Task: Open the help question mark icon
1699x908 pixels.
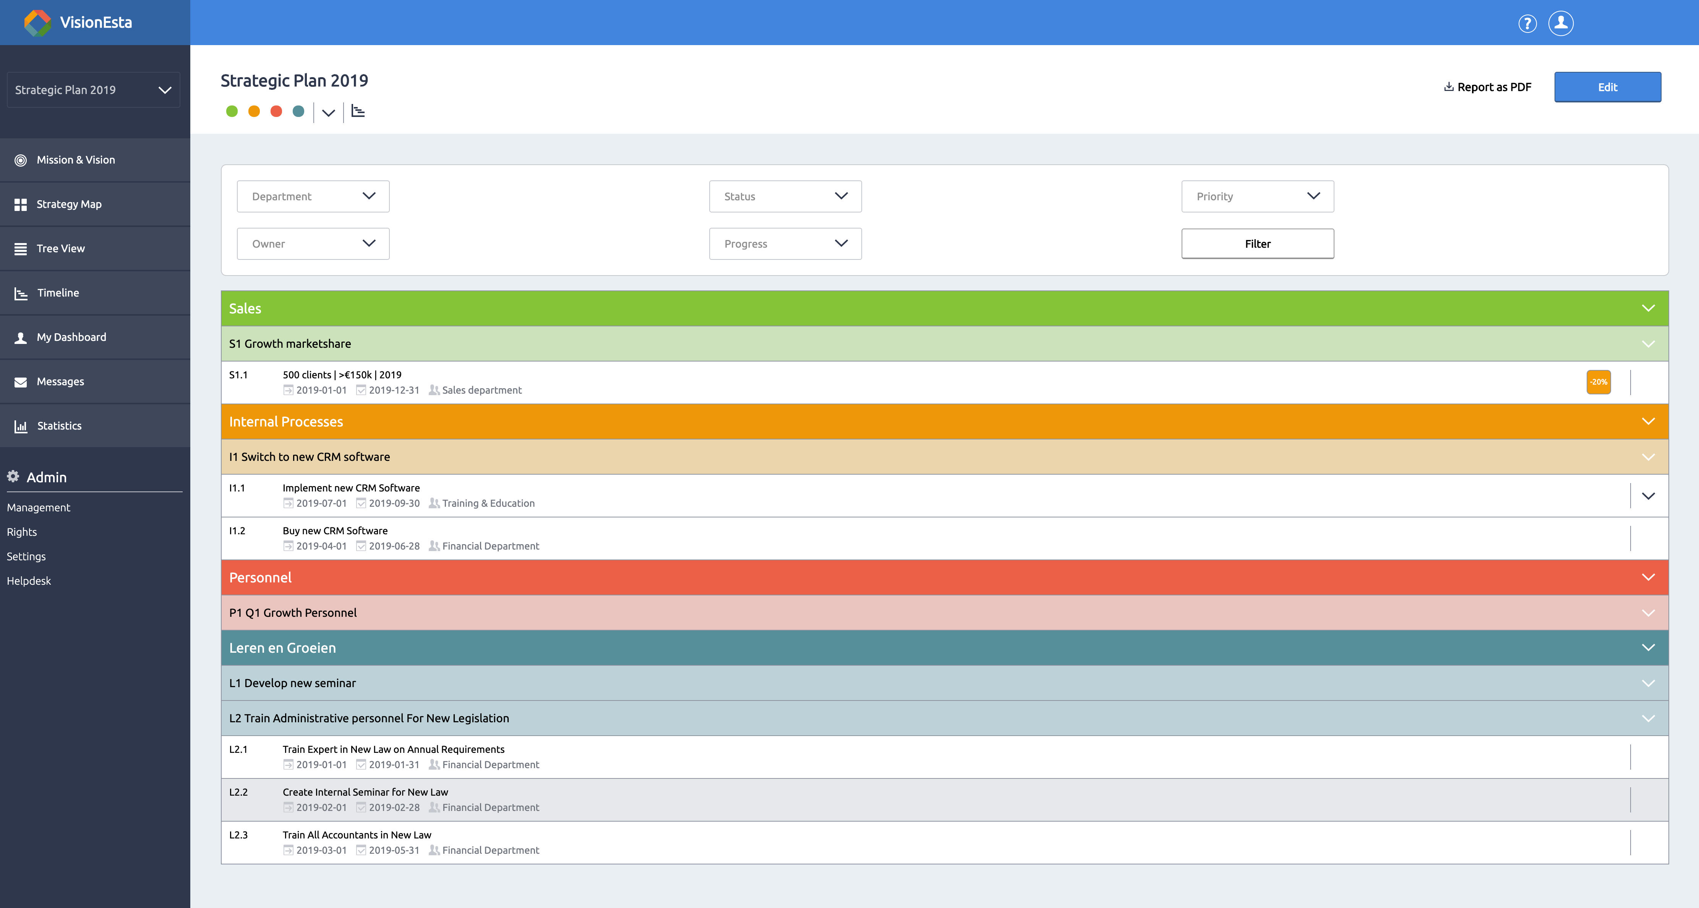Action: 1527,24
